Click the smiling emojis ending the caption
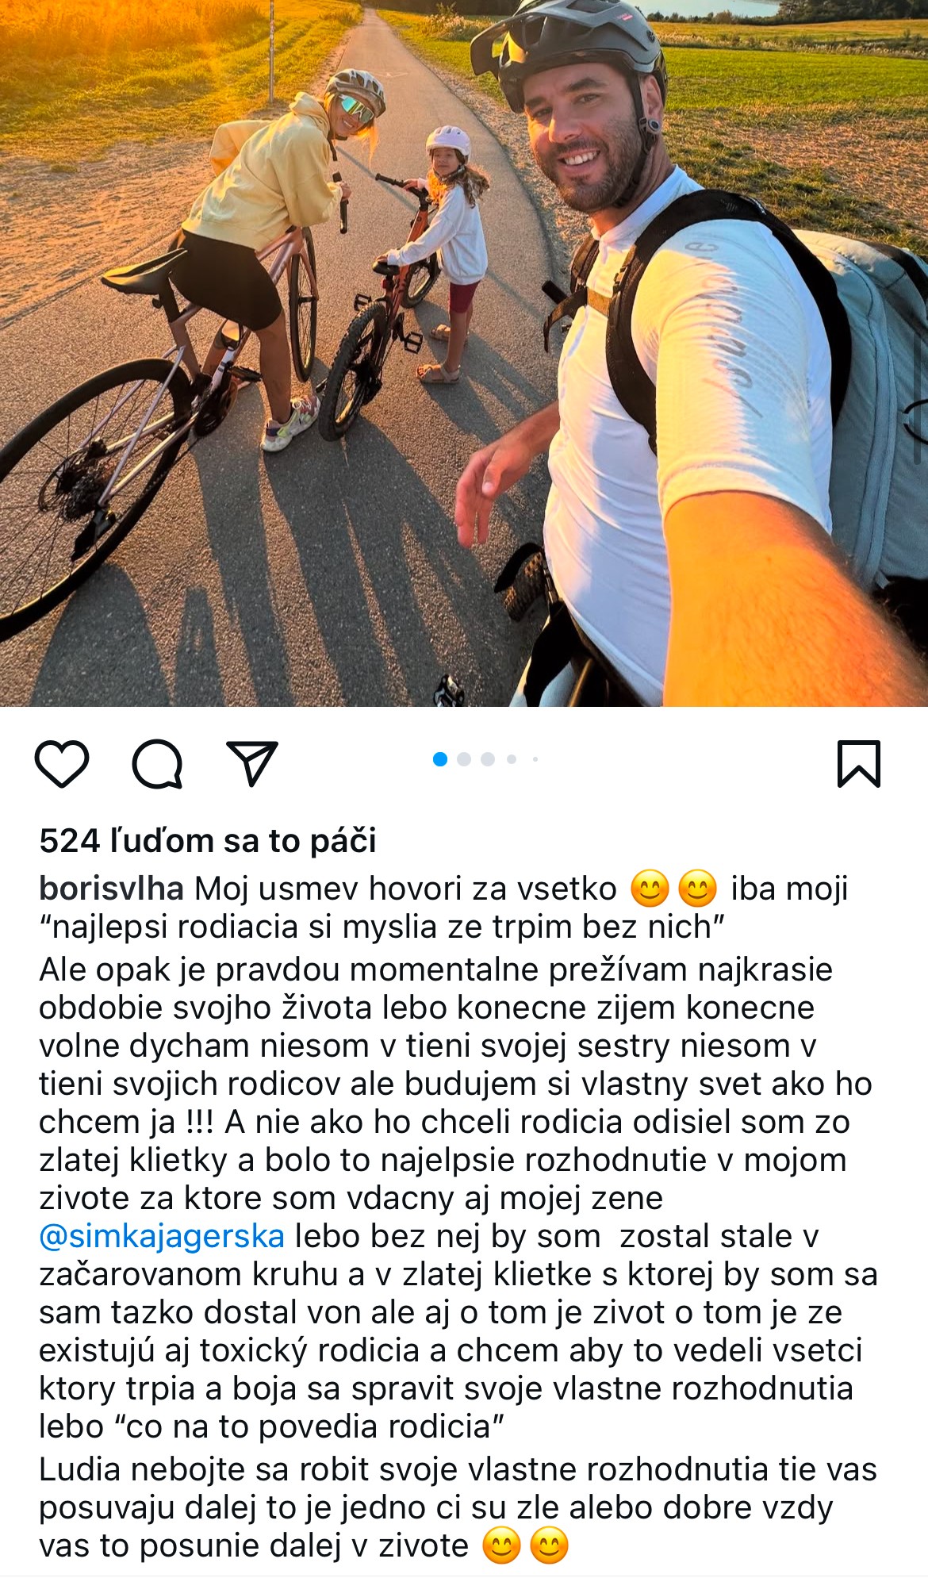This screenshot has width=928, height=1578. click(x=526, y=1546)
